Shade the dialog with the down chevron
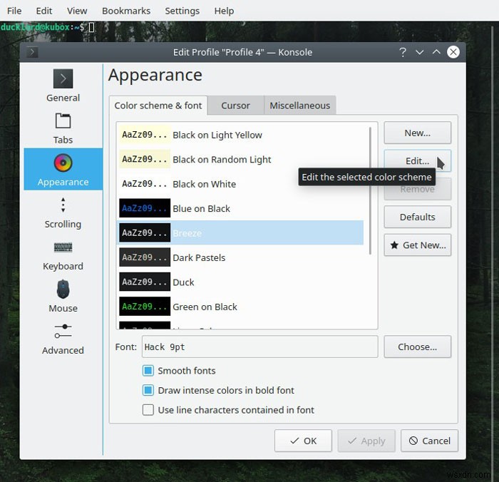The height and width of the screenshot is (482, 499). (x=420, y=52)
